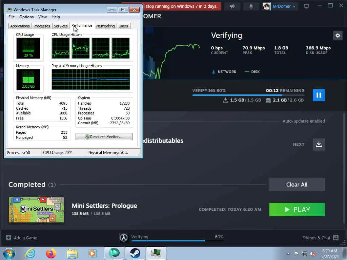
Task: Select the Performance tab
Action: pyautogui.click(x=82, y=25)
